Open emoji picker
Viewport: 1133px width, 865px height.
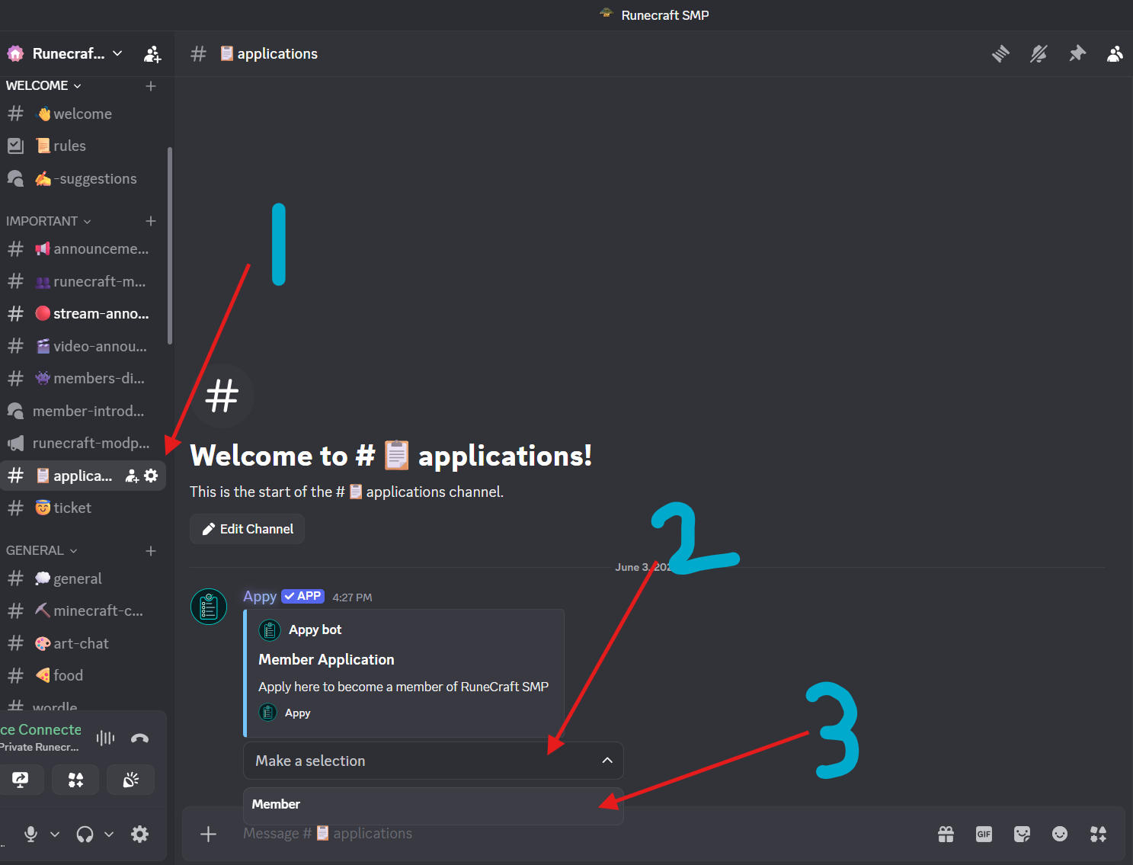tap(1060, 834)
